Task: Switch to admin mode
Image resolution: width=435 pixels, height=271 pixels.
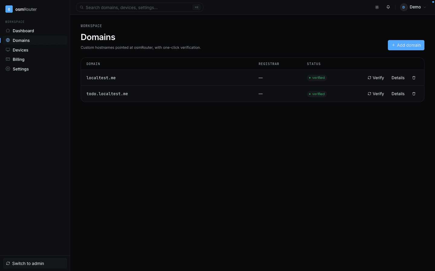Action: click(35, 263)
